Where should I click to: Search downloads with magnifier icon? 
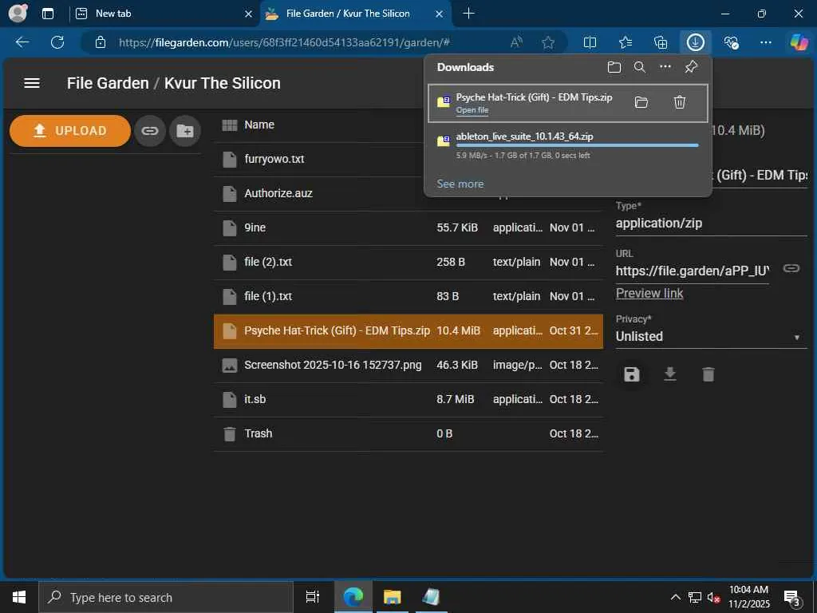(x=639, y=67)
